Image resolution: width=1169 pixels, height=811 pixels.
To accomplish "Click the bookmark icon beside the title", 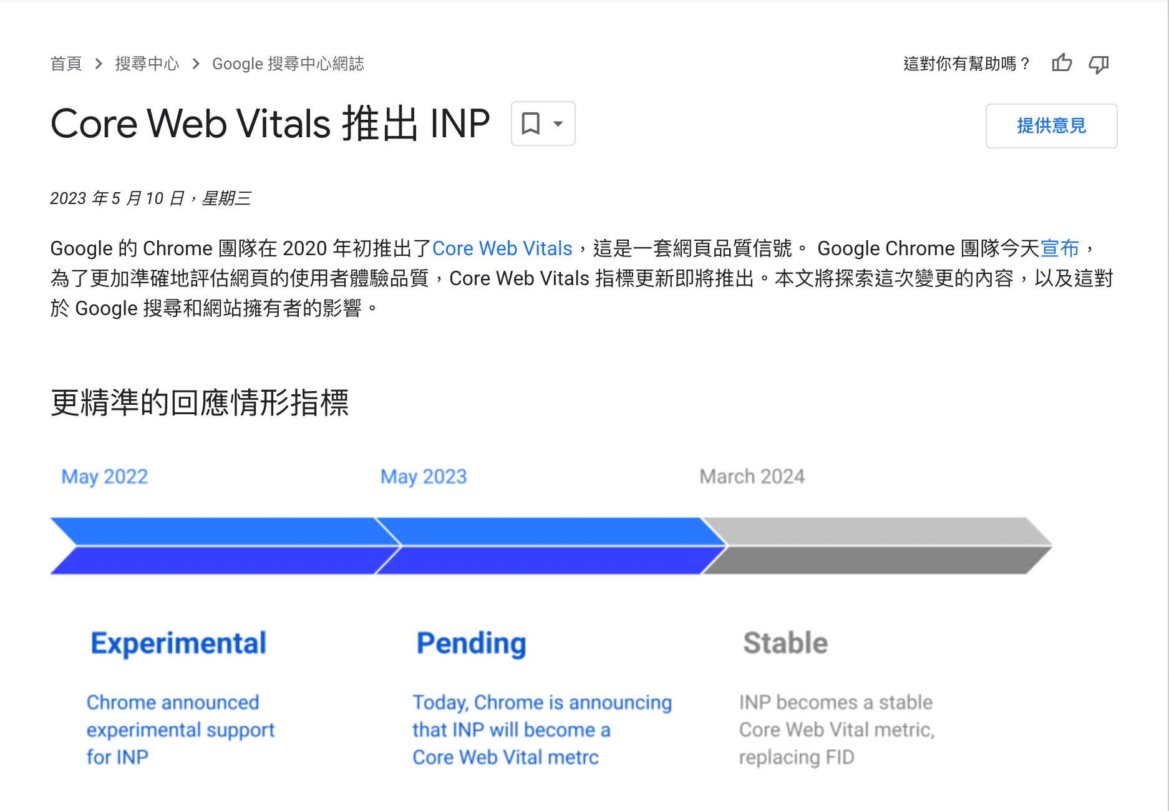I will click(x=530, y=124).
